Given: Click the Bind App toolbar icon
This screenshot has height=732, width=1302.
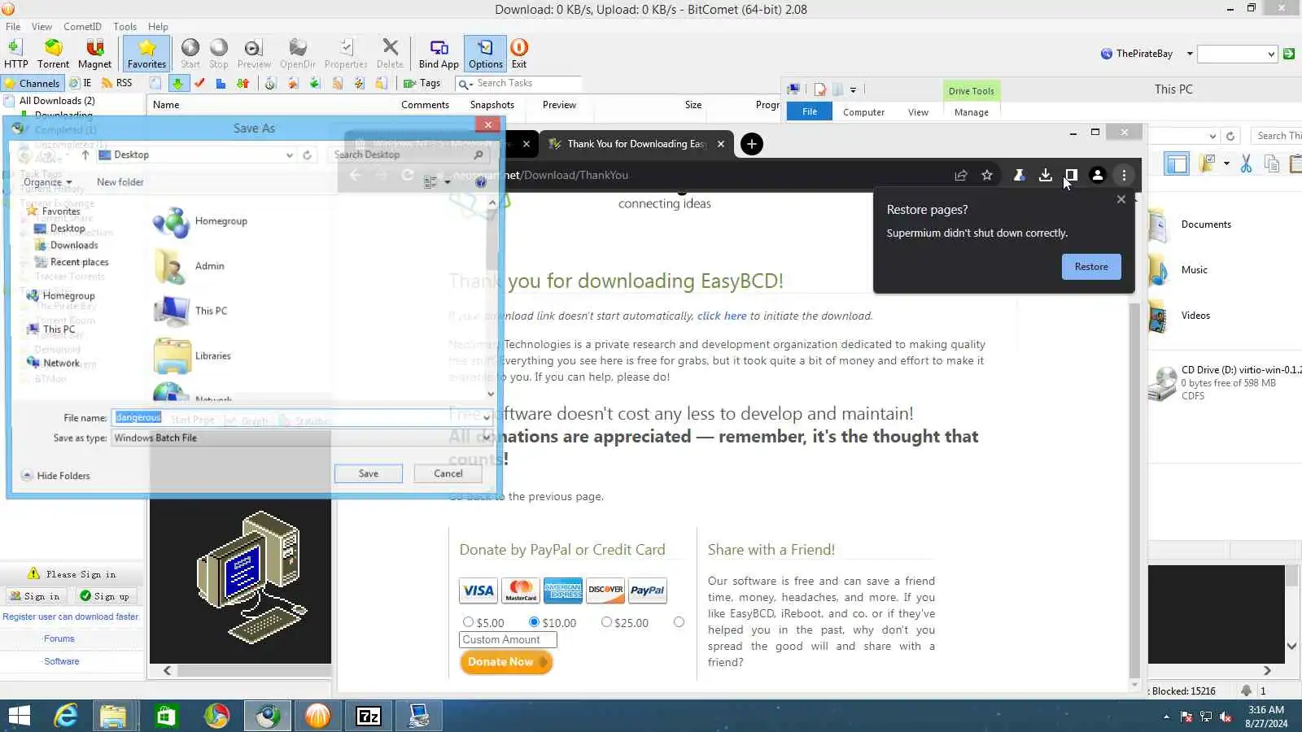Looking at the screenshot, I should click(439, 54).
